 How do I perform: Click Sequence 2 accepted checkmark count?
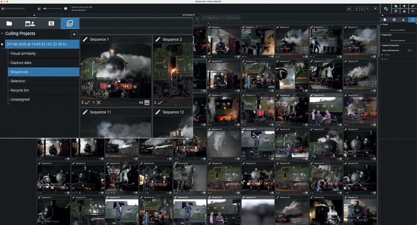pyautogui.click(x=158, y=103)
